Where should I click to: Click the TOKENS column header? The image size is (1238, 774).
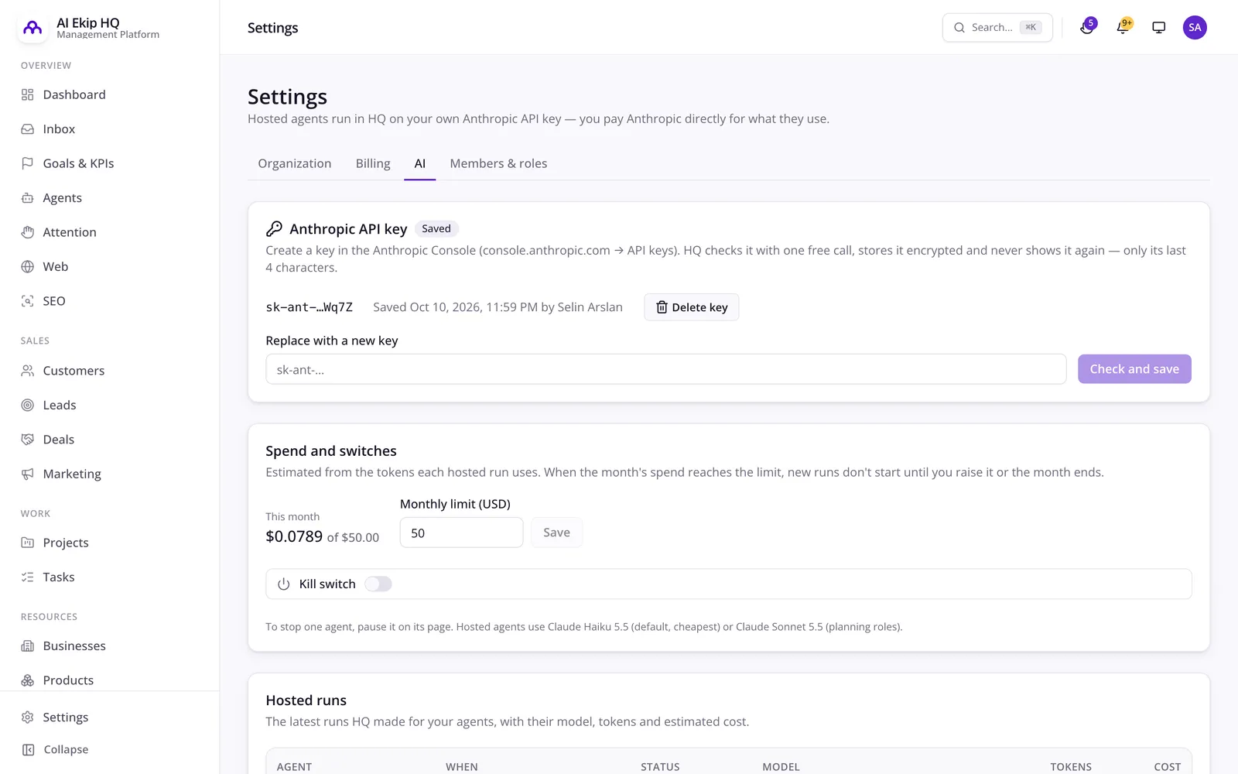(x=1071, y=767)
